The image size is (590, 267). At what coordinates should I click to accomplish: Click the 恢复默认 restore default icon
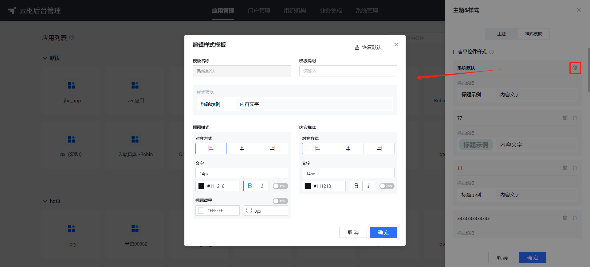[x=357, y=48]
